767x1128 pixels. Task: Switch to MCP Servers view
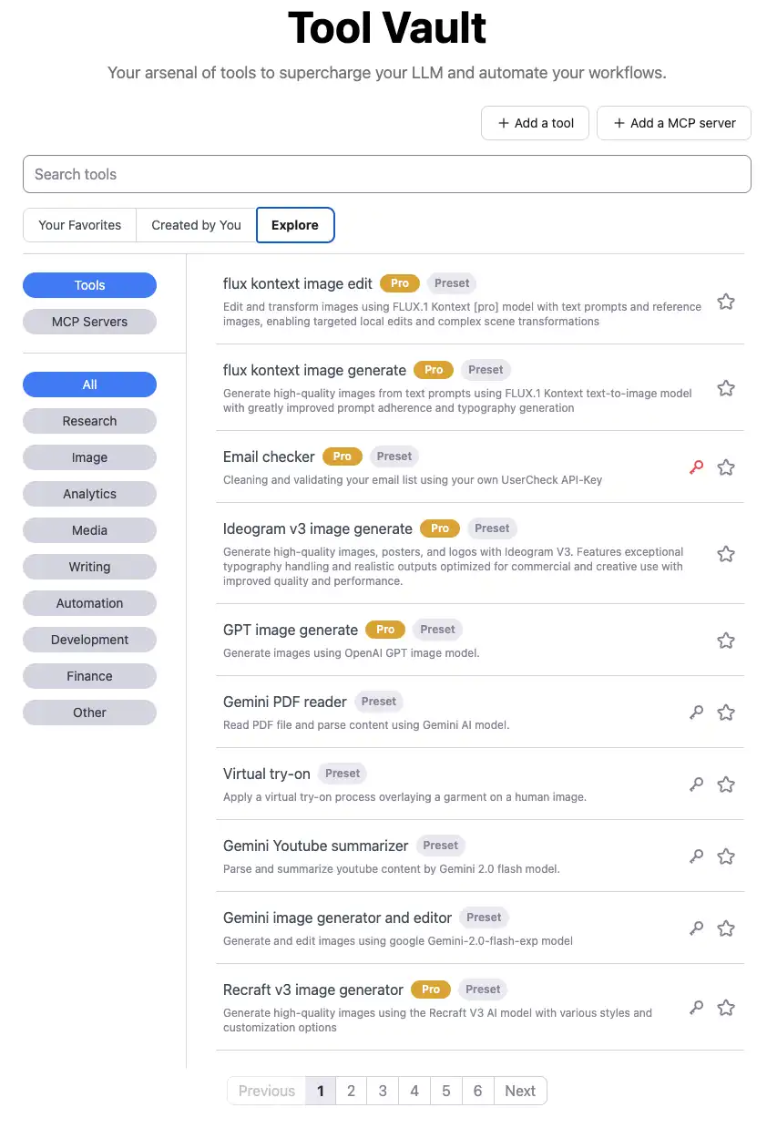coord(89,322)
